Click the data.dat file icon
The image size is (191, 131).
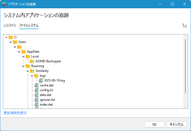coord(36,95)
